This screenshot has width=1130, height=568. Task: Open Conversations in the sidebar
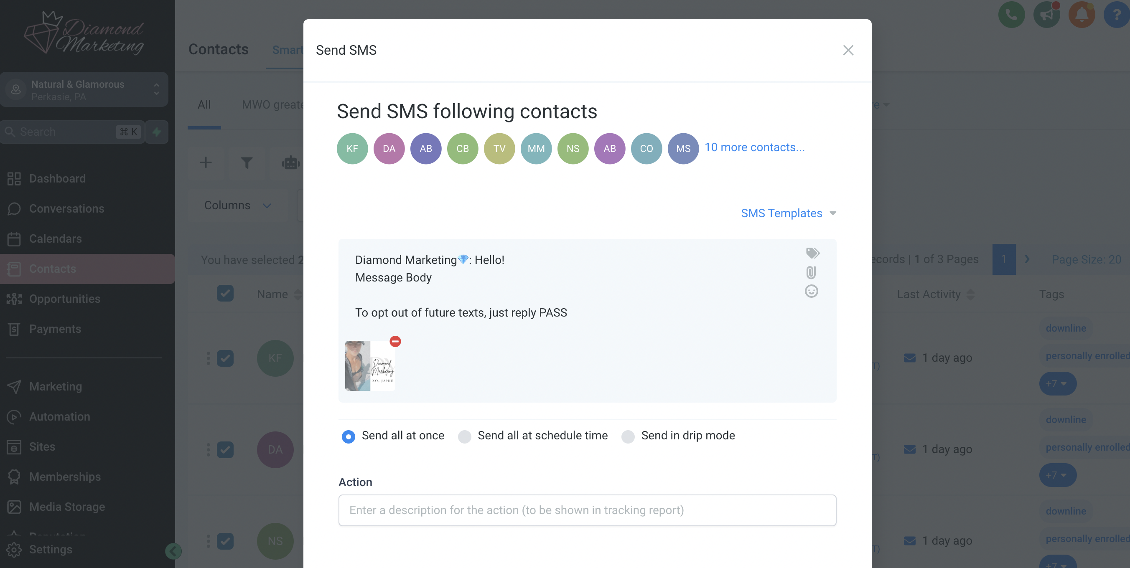pyautogui.click(x=67, y=209)
